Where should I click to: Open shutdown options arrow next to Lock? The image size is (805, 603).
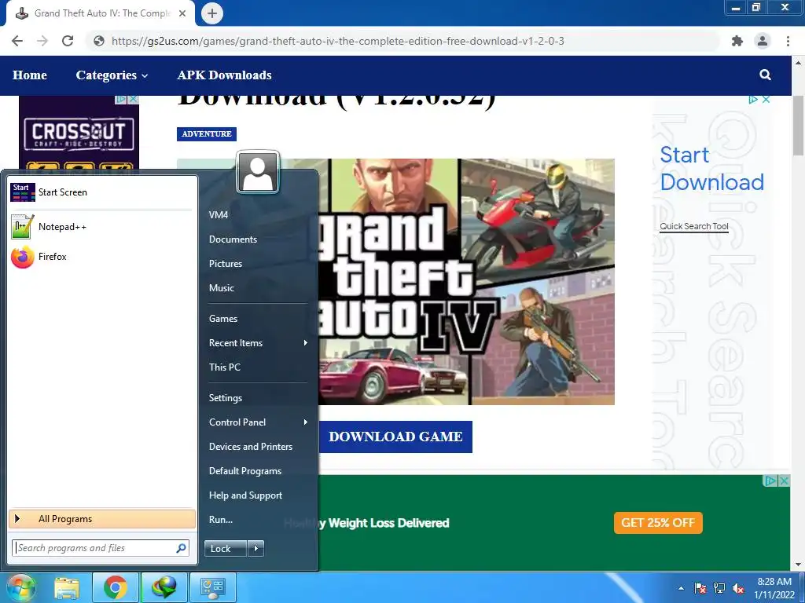point(256,549)
